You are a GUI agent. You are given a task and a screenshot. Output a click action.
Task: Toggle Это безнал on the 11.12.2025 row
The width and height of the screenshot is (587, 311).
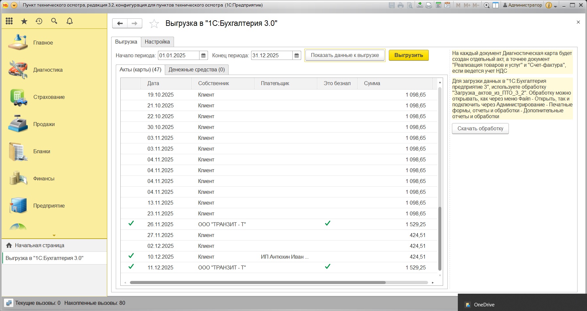pyautogui.click(x=328, y=267)
